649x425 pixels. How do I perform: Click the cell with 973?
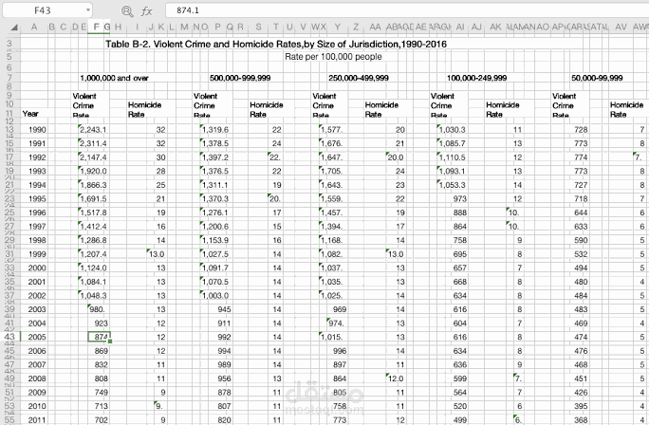click(x=460, y=198)
